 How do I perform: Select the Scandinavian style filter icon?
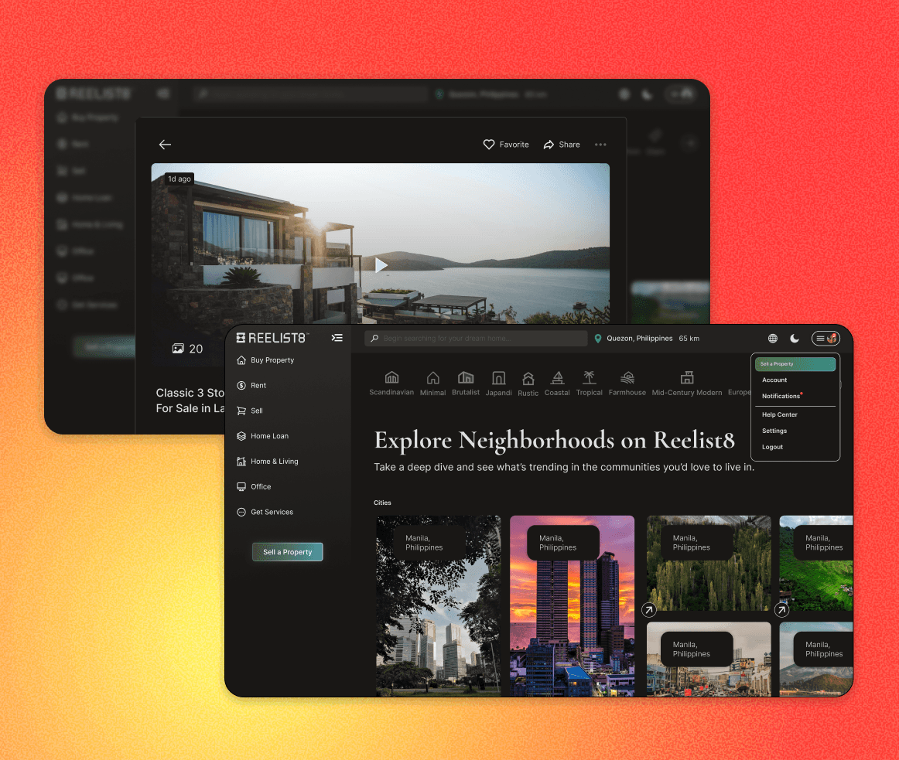coord(391,377)
